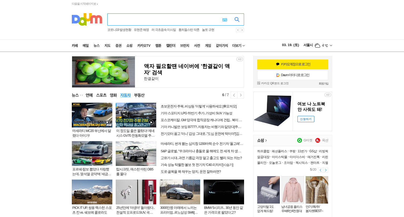Show previous trending search keywords
The image size is (404, 217).
click(x=238, y=30)
